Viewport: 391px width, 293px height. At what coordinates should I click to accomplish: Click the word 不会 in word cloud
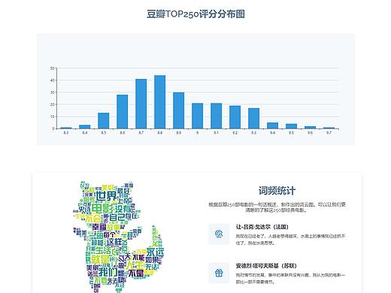pyautogui.click(x=93, y=219)
